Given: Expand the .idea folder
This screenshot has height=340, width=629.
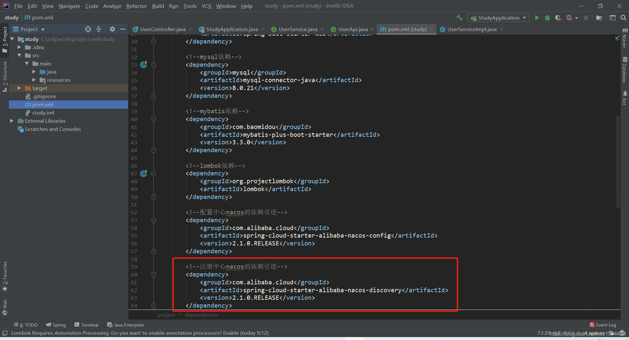Looking at the screenshot, I should coord(19,47).
